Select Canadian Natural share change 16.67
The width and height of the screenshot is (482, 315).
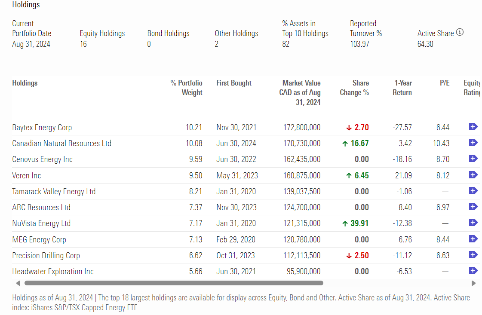(359, 144)
